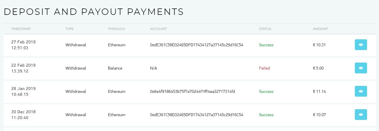Viewport: 379px width, 131px height.
Task: View details of 27 Feb 2019 withdrawal
Action: tap(361, 45)
